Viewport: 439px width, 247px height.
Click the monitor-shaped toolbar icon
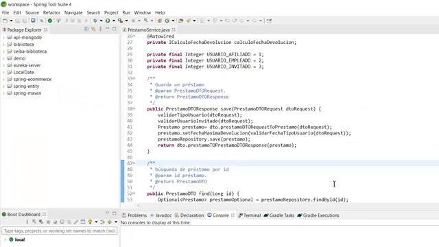click(x=33, y=21)
